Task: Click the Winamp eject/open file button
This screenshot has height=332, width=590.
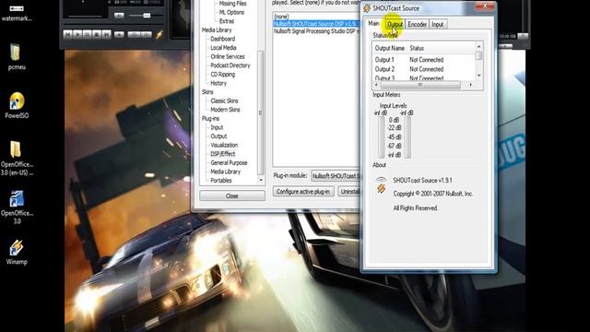Action: 119,35
